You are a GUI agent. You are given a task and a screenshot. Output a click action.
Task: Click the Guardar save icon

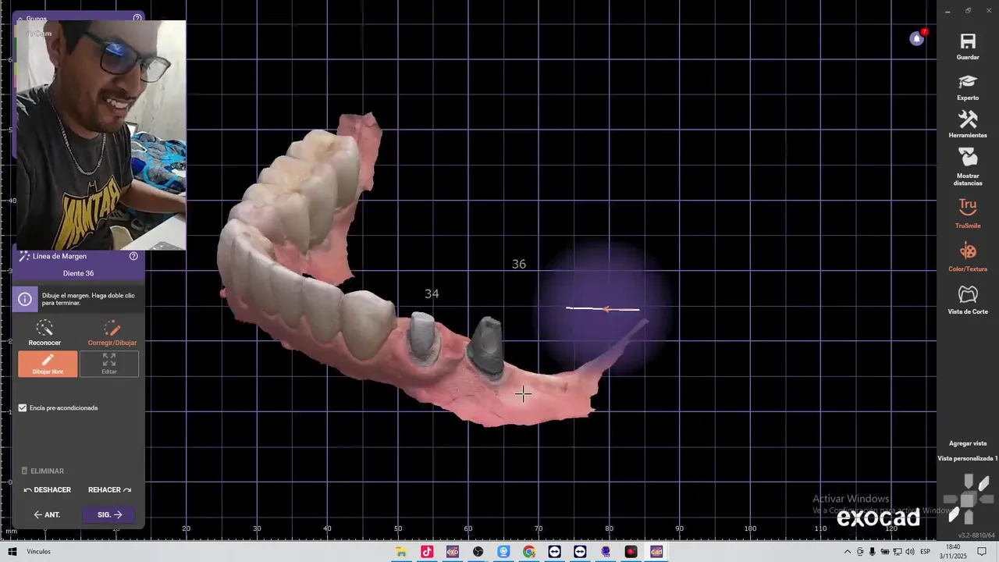968,41
